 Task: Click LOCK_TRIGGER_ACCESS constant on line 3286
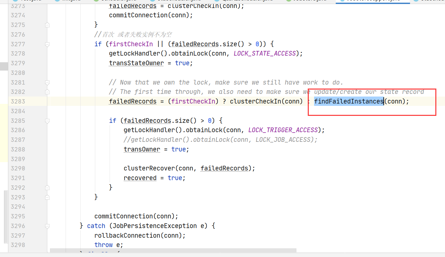coord(283,130)
